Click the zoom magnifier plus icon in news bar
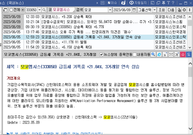Viewport: 193px width, 135px height. pos(153,54)
